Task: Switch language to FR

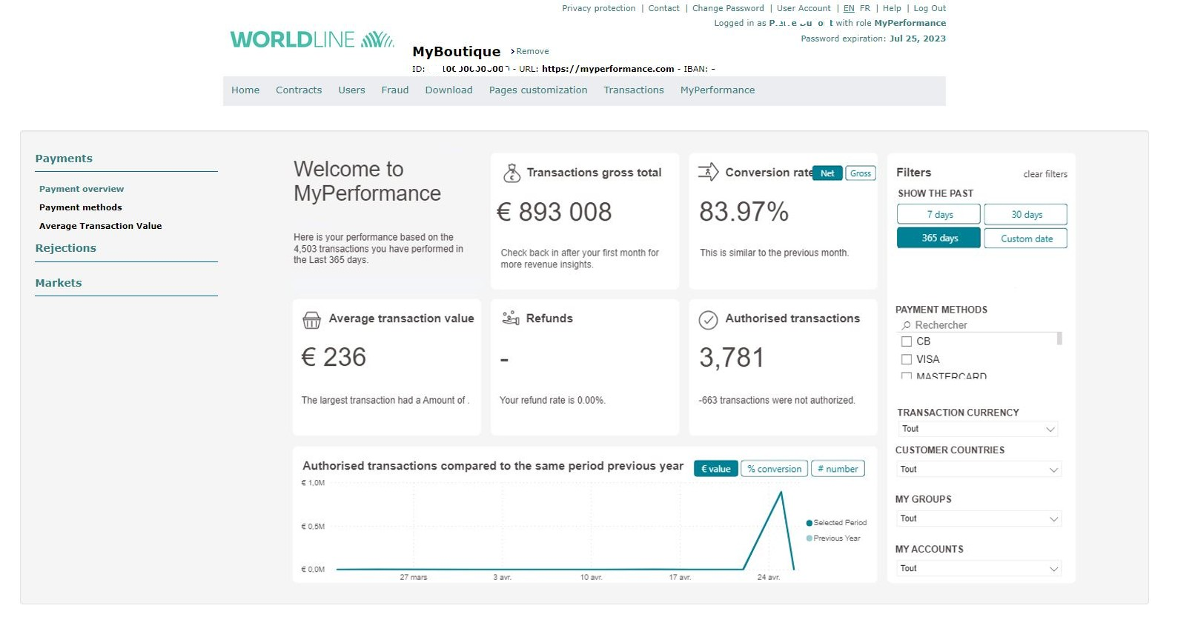Action: click(865, 8)
